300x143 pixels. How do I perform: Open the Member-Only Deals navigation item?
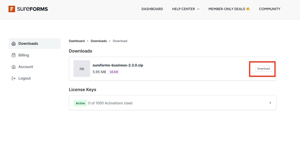[x=227, y=9]
